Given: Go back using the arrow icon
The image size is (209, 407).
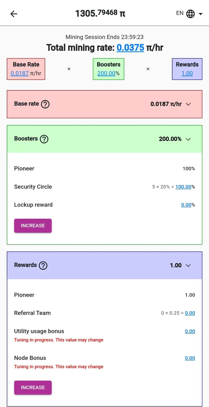Looking at the screenshot, I should (x=14, y=14).
